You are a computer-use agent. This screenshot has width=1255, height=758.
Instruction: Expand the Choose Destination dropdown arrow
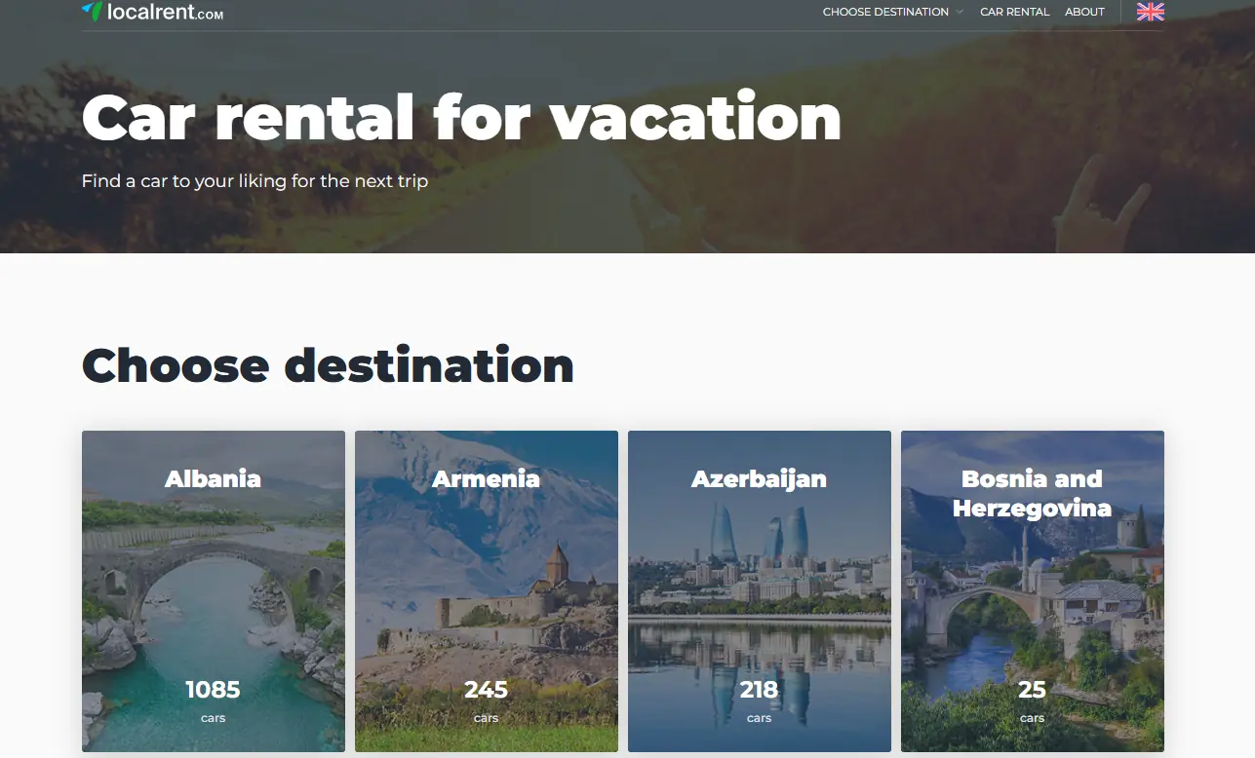pos(960,12)
